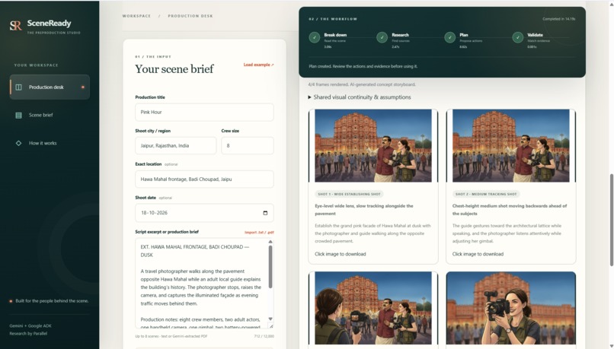Download the Shot 1 wide establishing image
Image resolution: width=614 pixels, height=349 pixels.
[373, 146]
